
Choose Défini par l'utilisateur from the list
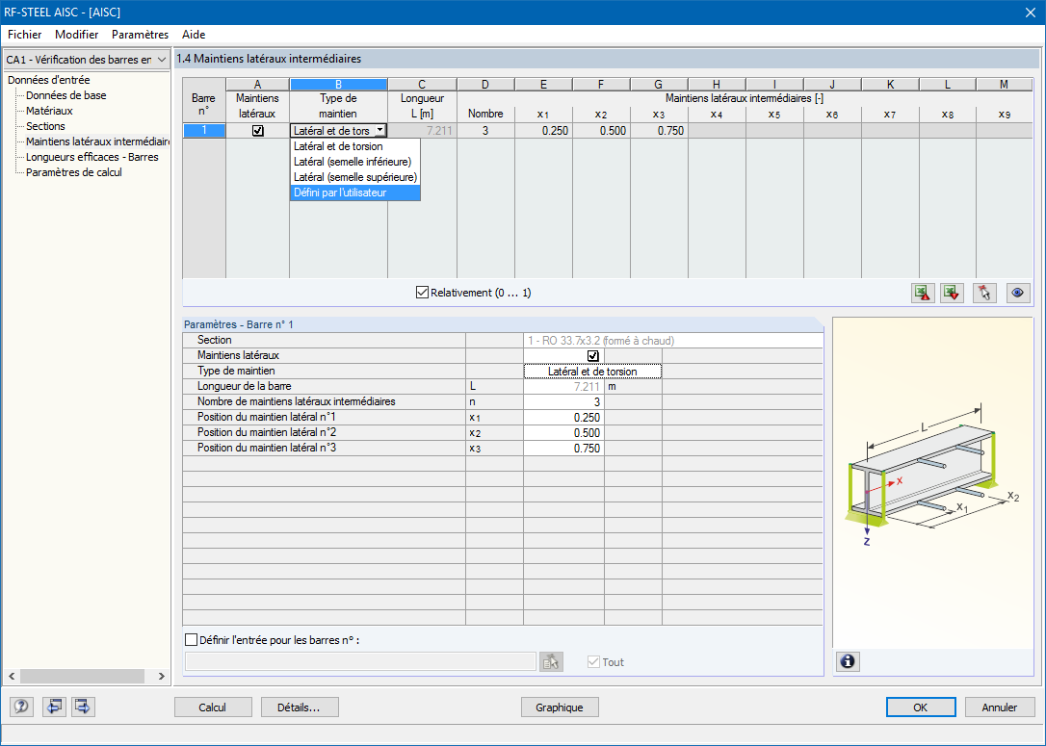(x=354, y=193)
